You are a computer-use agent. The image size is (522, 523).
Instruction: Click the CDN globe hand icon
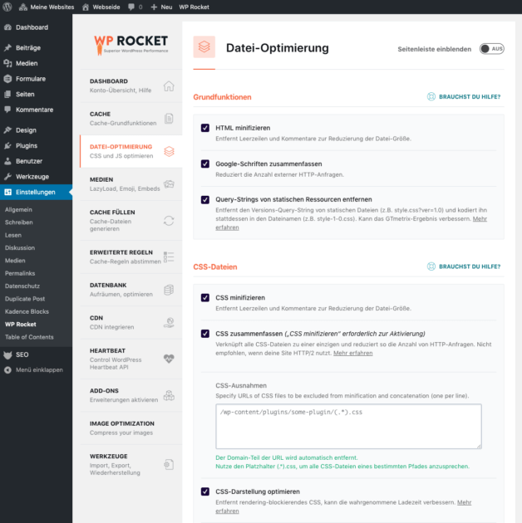(169, 323)
